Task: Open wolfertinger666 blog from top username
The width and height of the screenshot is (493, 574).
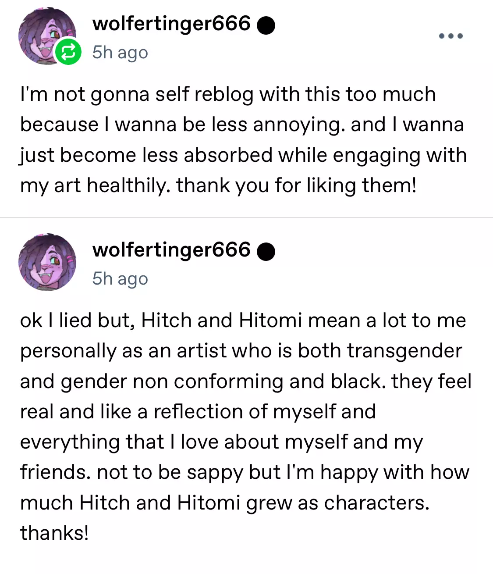Action: click(x=171, y=24)
